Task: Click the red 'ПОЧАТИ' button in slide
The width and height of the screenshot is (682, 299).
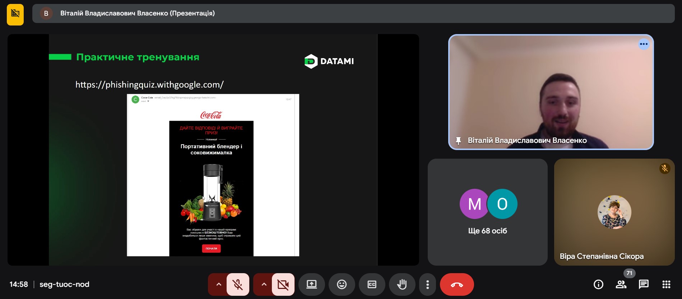Action: tap(211, 248)
